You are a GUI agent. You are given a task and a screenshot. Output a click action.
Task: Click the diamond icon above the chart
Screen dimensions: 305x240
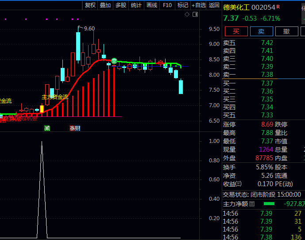click(187, 15)
